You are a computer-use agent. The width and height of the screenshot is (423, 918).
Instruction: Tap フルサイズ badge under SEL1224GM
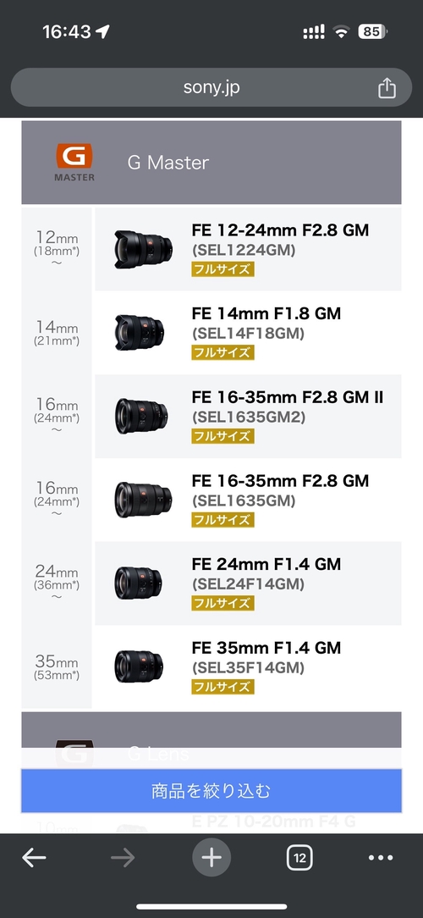tap(222, 269)
